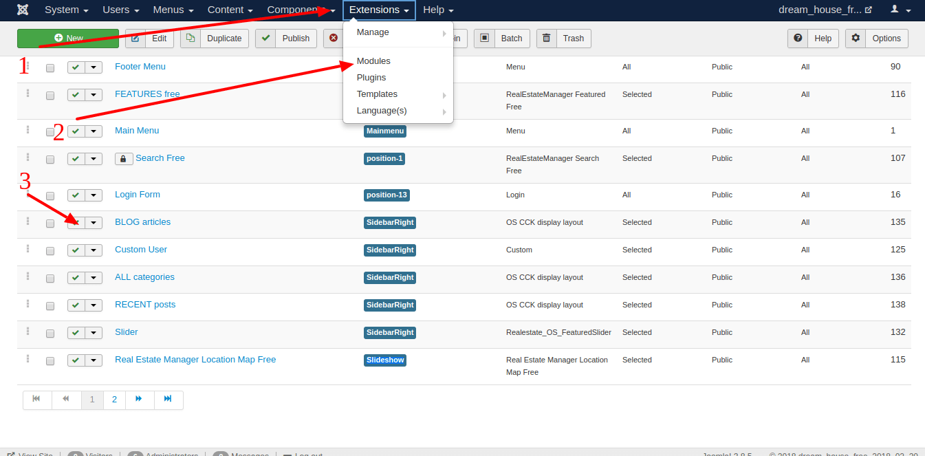Open Real Estate Manager Location Map Free link

[x=195, y=360]
